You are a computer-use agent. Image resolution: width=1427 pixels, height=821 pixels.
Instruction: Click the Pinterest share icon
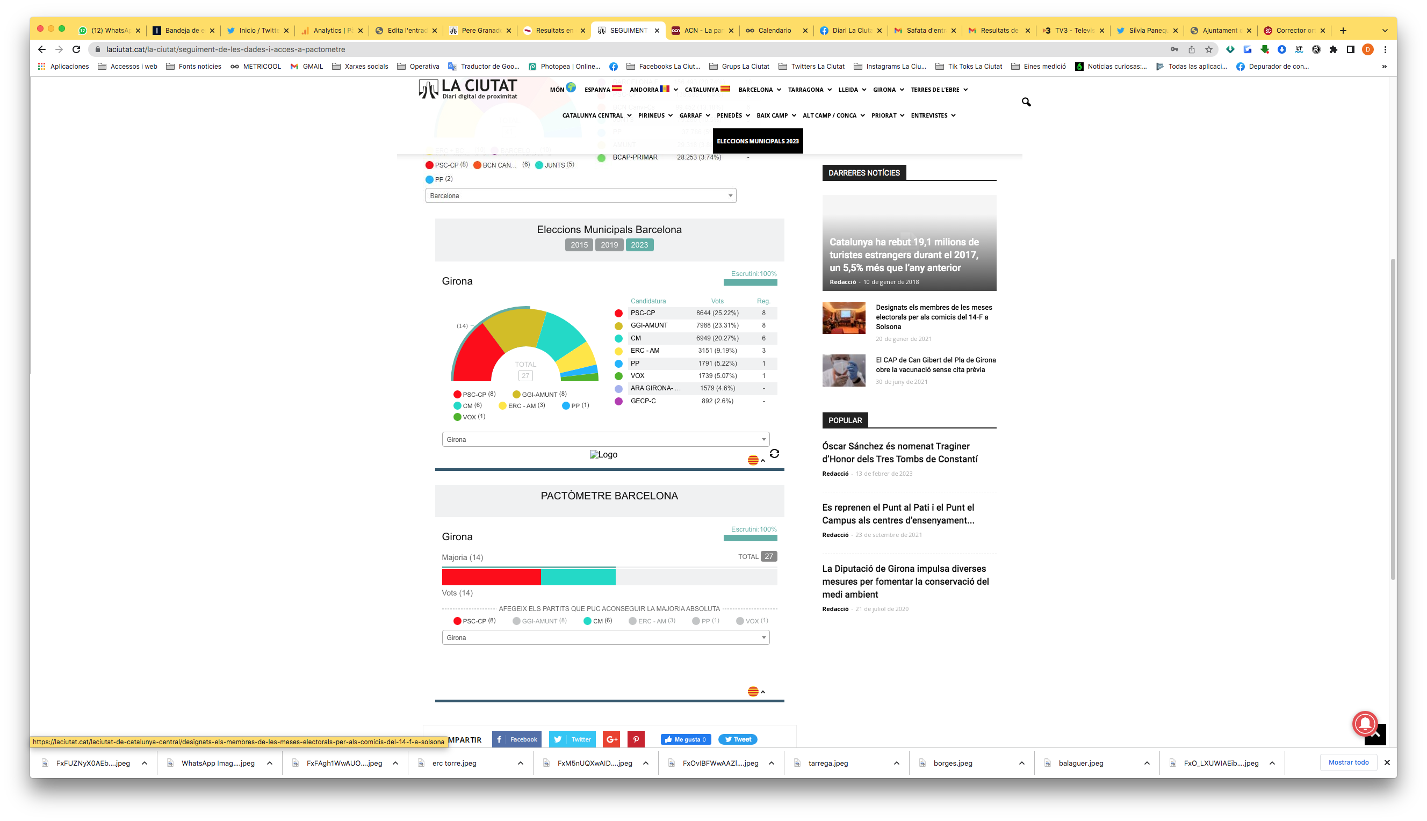pos(636,739)
